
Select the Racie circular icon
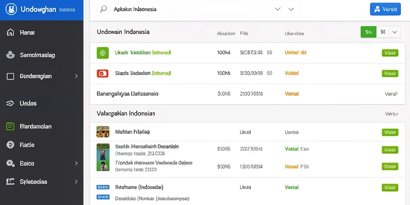click(10, 145)
